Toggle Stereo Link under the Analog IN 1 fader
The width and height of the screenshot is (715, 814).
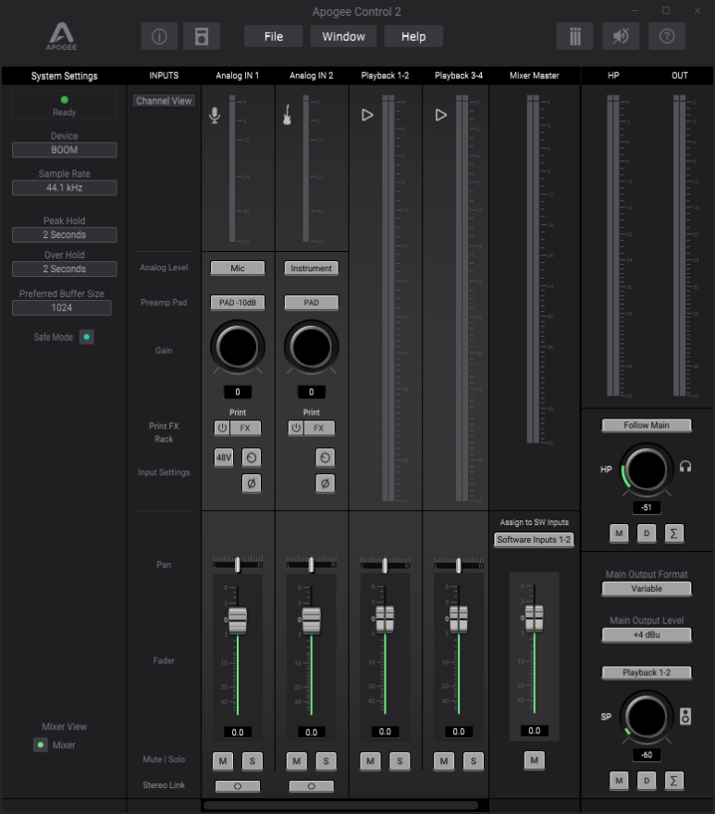pyautogui.click(x=238, y=786)
